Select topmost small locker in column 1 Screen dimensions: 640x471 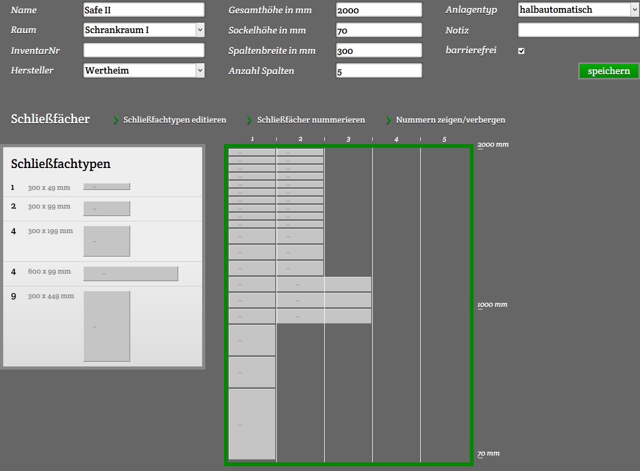click(252, 152)
